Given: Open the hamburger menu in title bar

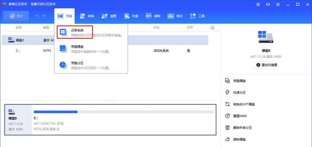Looking at the screenshot, I should pos(278,4).
